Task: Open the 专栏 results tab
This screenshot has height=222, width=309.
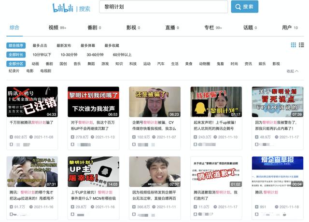Action: (x=209, y=28)
